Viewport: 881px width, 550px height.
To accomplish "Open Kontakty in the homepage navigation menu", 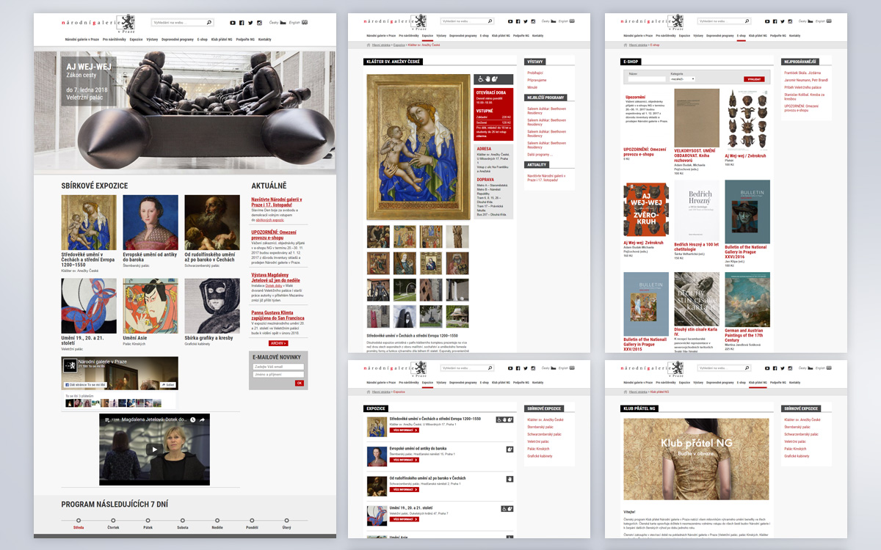I will tap(265, 39).
